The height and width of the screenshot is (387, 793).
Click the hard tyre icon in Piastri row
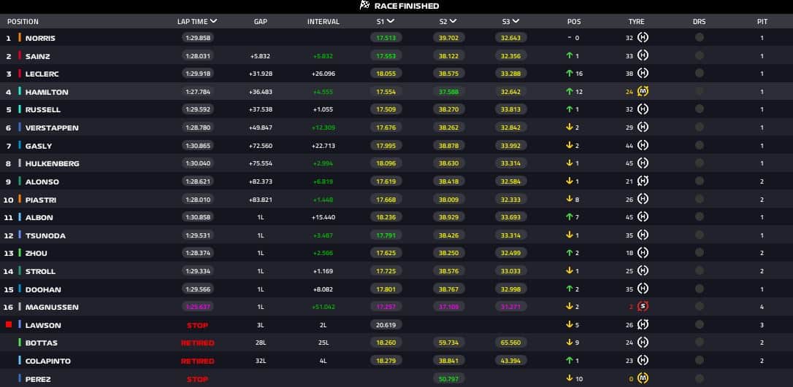(x=643, y=199)
